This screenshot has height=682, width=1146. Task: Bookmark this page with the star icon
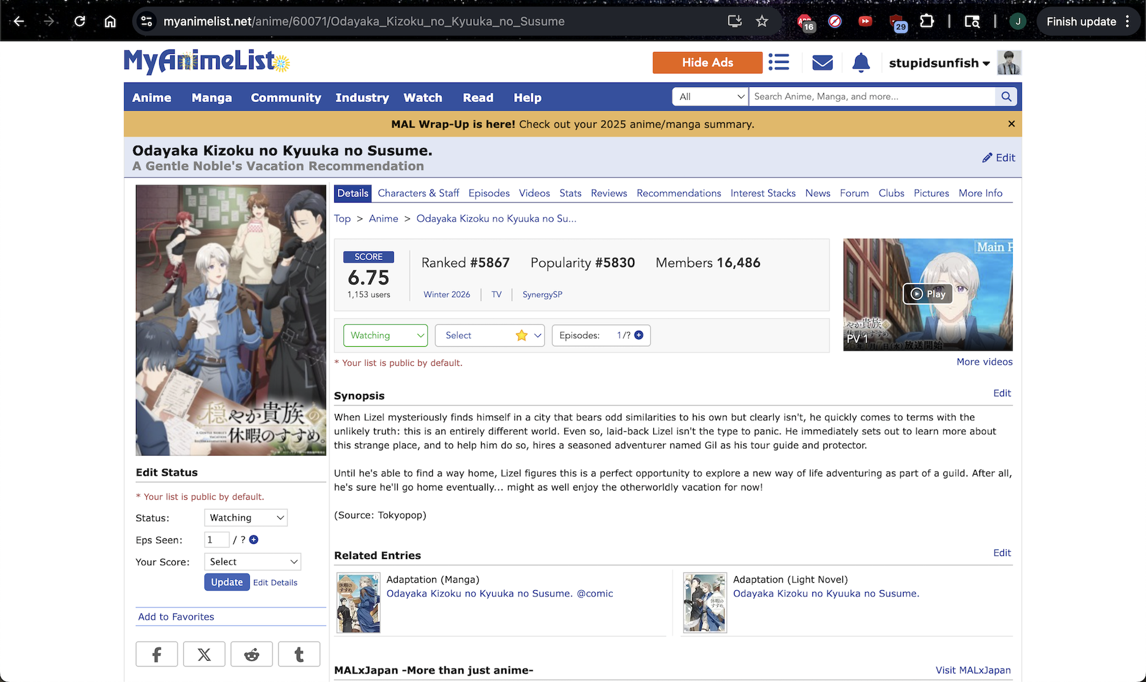(x=762, y=21)
